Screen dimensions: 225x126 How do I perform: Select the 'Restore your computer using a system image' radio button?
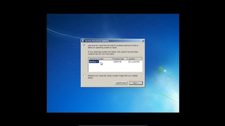84,76
